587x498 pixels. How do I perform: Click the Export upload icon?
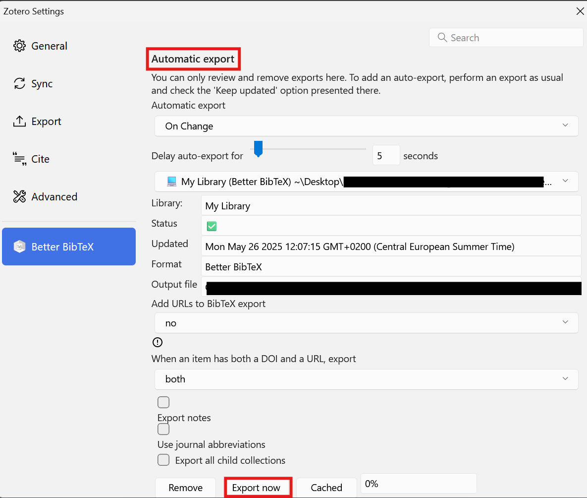click(x=19, y=121)
